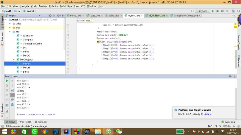Toggle read-only lock in status bar
Screen dimensions: 241x135
pos(234,126)
